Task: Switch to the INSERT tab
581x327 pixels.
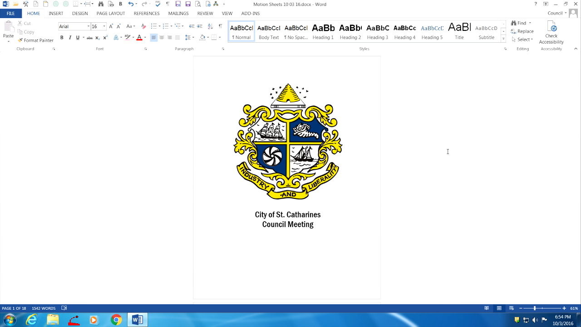Action: (x=56, y=14)
